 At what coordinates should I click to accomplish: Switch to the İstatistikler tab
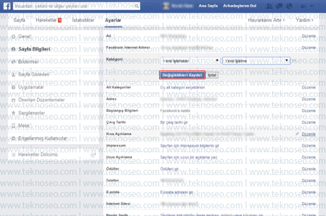[x=83, y=20]
